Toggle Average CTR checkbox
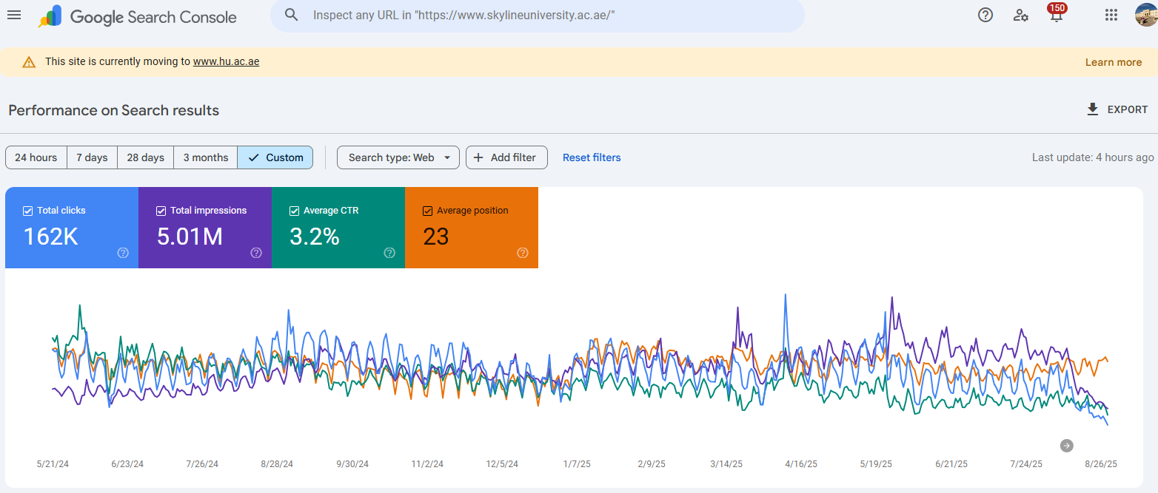The height and width of the screenshot is (493, 1158). pos(294,211)
